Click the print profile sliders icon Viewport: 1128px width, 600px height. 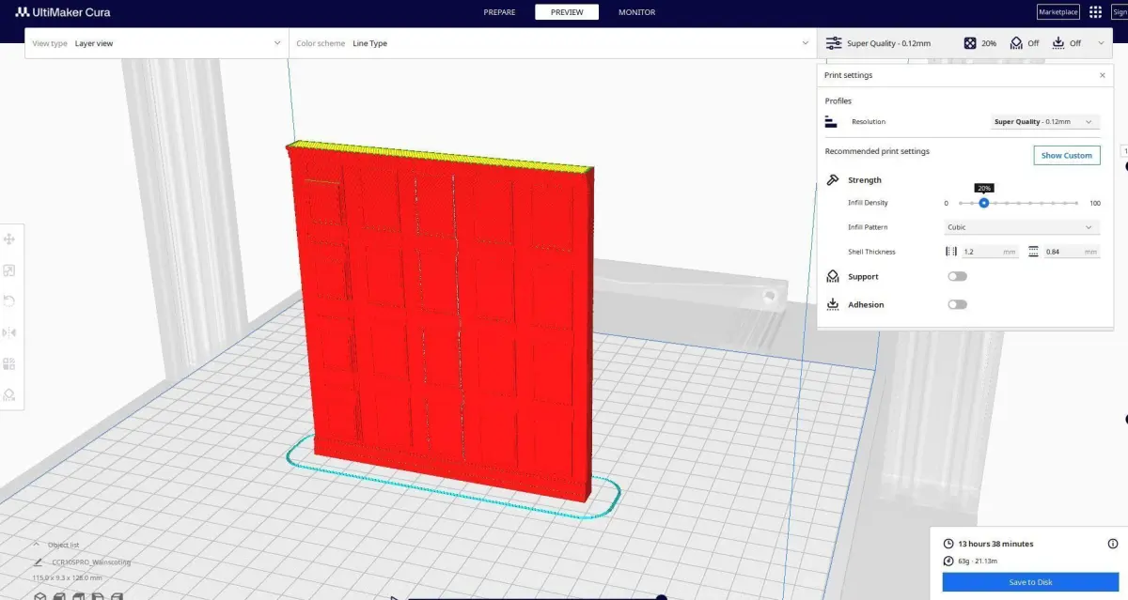point(833,43)
